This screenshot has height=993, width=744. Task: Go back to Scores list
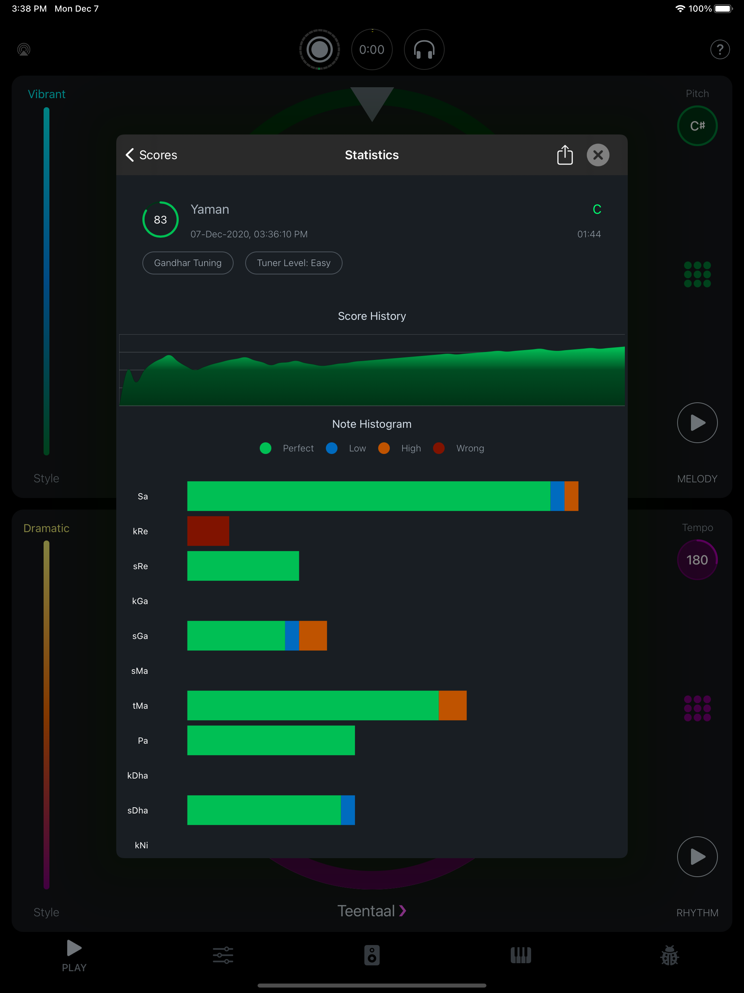[152, 155]
